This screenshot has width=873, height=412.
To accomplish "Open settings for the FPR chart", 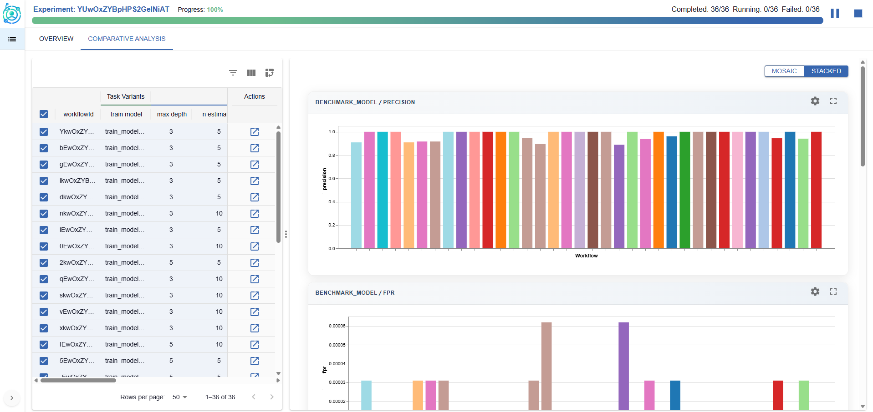I will coord(815,291).
